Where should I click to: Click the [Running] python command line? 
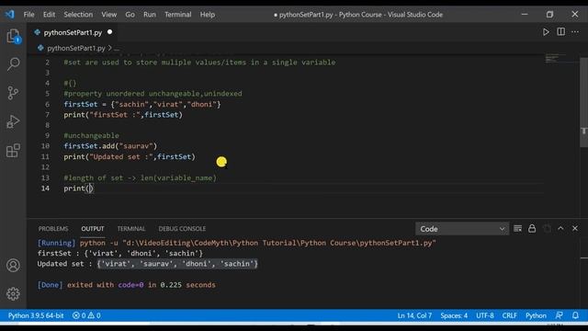pos(237,243)
